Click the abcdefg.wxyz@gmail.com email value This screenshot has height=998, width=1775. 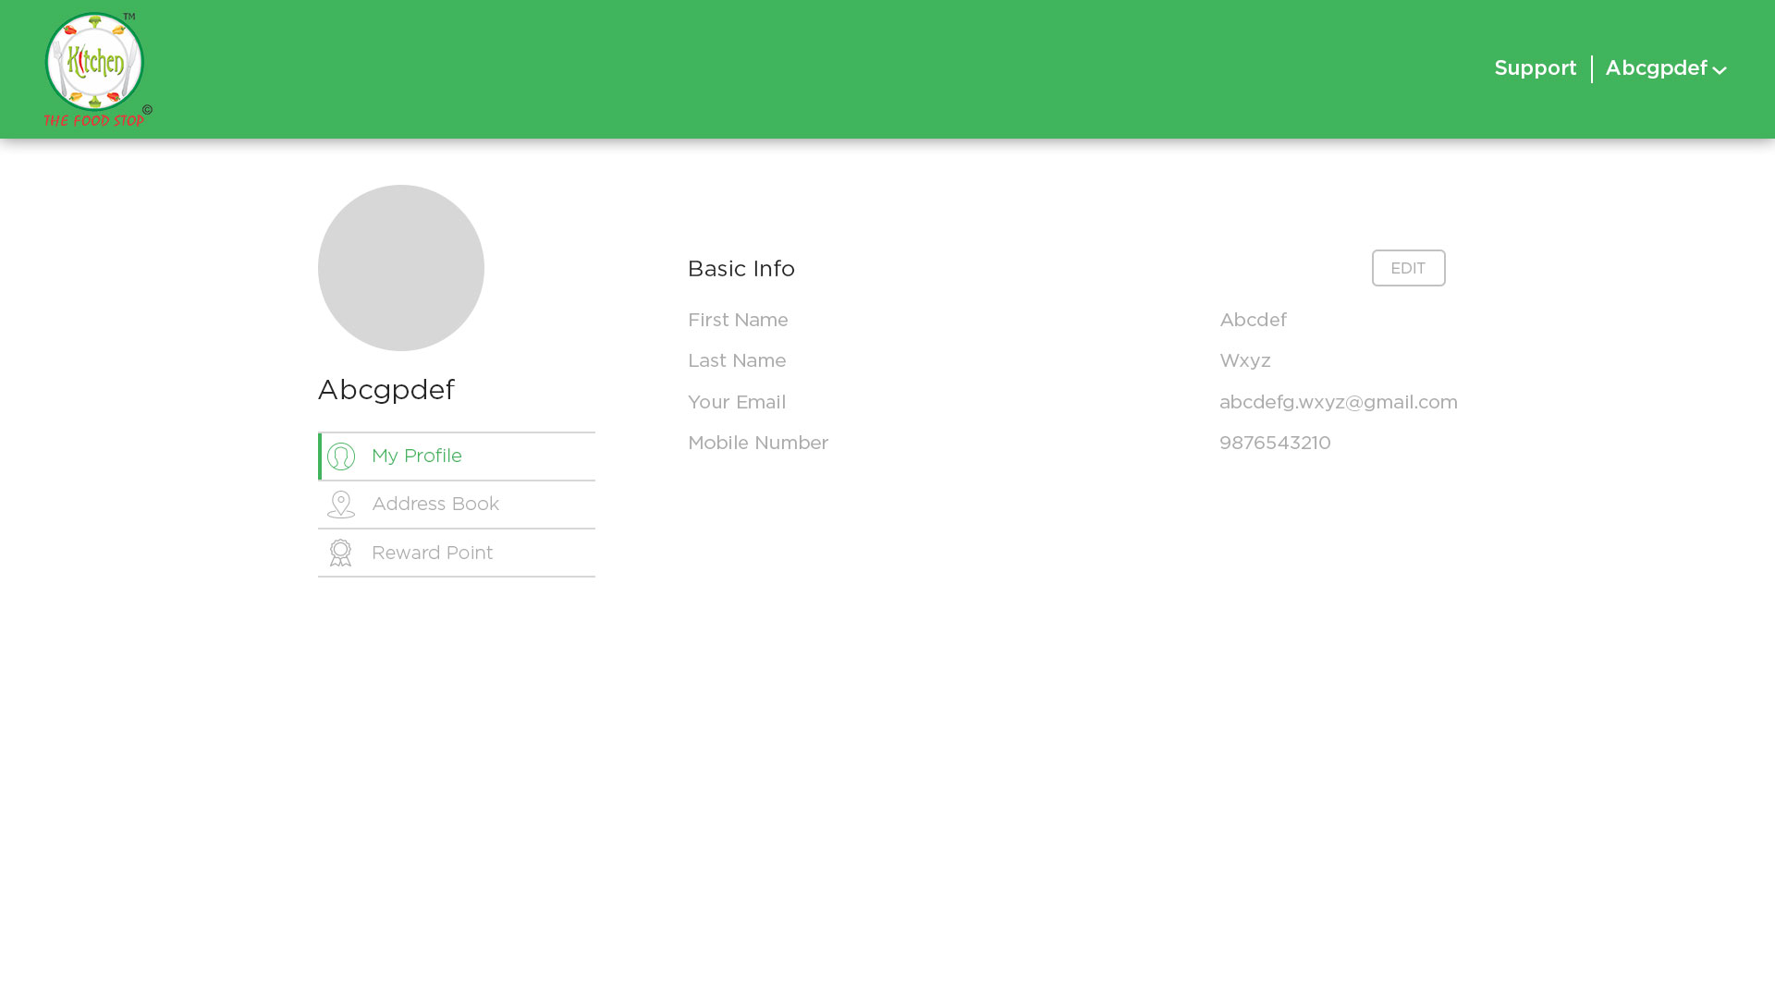click(1338, 402)
